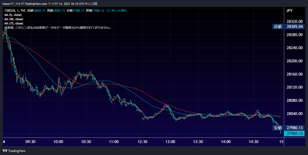Click the 高値 28305.04 price label
This screenshot has width=308, height=155.
288,26
